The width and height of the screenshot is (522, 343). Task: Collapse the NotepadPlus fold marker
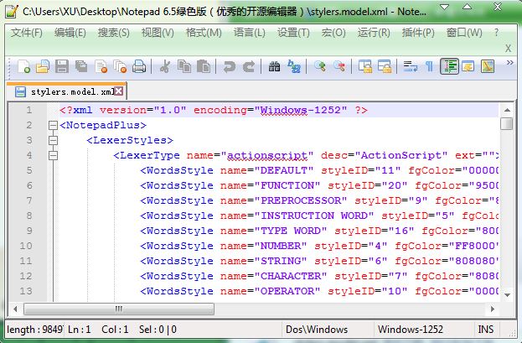[54, 126]
